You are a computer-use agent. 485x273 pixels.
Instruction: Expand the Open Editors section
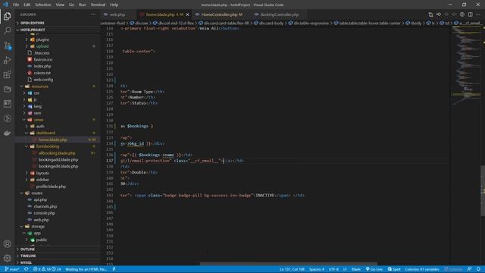[32, 23]
